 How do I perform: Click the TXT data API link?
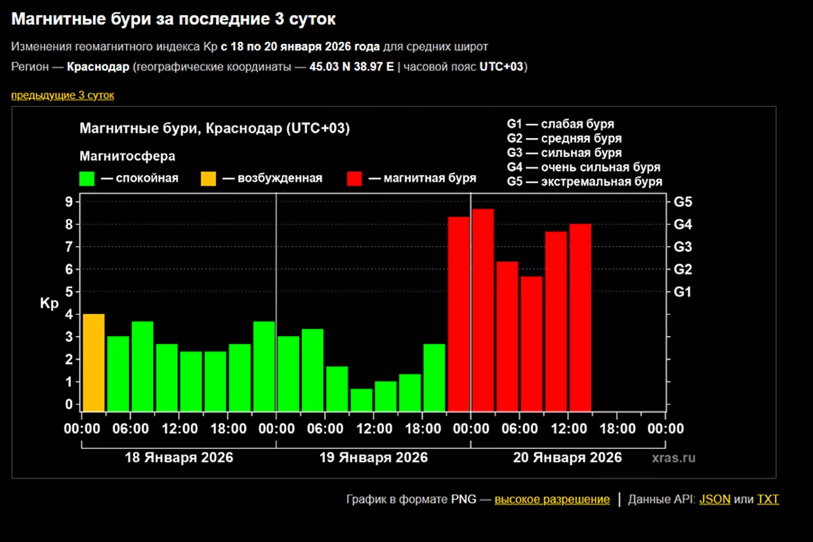(x=768, y=500)
